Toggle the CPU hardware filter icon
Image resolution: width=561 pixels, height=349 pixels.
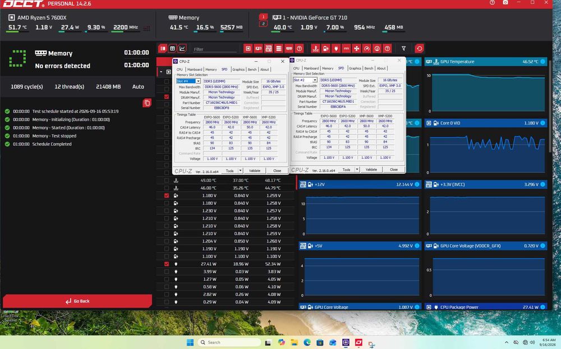pos(248,48)
